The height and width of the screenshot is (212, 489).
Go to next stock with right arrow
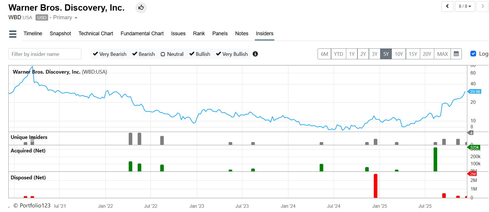pyautogui.click(x=482, y=6)
